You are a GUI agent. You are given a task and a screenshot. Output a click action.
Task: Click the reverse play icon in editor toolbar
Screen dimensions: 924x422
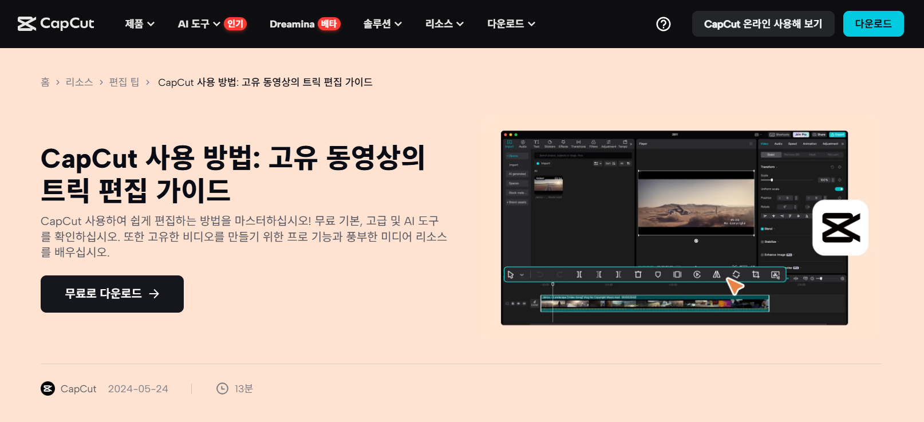click(x=697, y=274)
